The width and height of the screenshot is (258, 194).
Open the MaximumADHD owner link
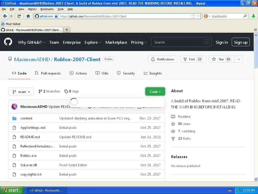pos(32,59)
